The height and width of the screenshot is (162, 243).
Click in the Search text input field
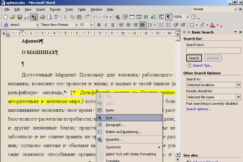[x=213, y=51]
